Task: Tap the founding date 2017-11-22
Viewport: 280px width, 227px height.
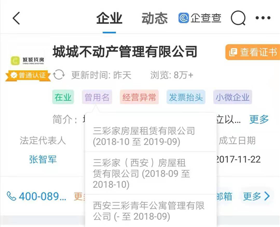Action: (238, 159)
